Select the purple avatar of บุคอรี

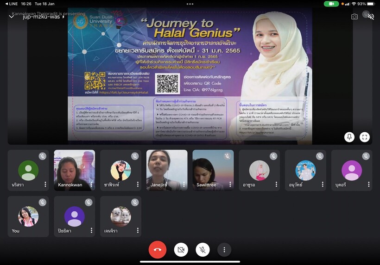[352, 171]
